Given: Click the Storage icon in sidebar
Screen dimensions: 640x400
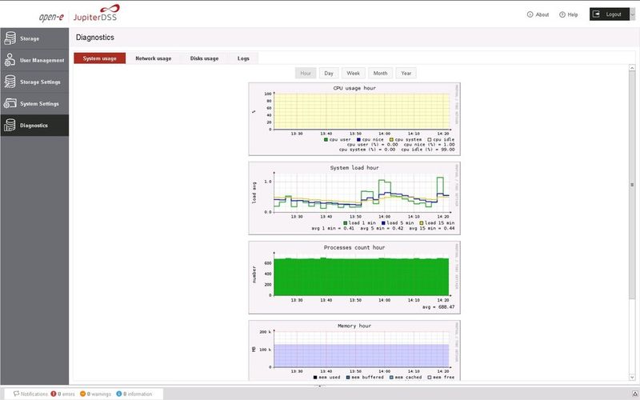Looking at the screenshot, I should [10, 38].
